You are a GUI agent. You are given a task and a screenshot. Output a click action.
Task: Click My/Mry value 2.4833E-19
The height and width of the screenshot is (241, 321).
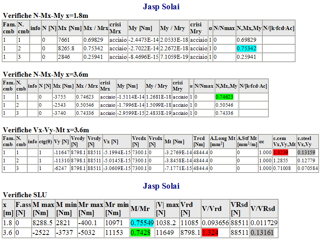158,113
